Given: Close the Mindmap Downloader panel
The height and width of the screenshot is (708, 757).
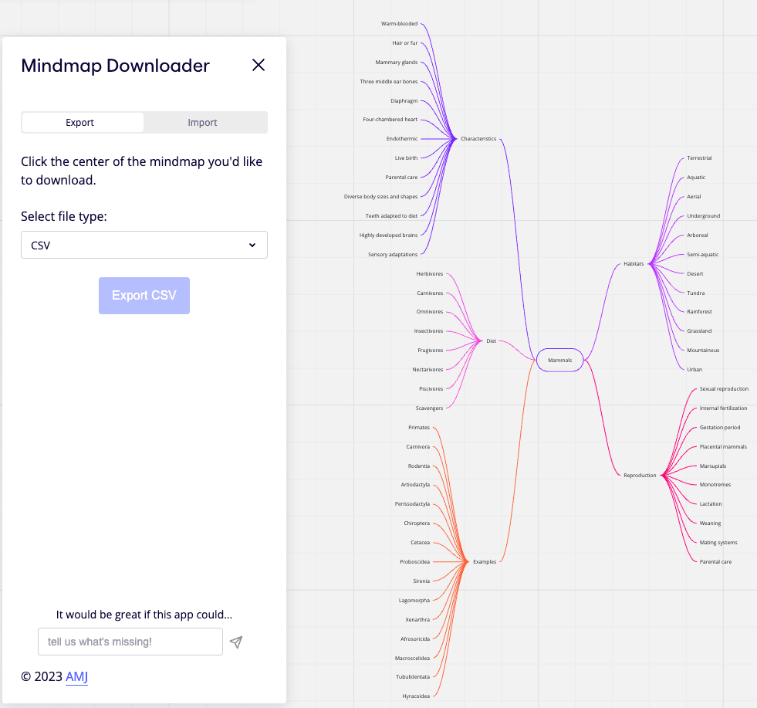Looking at the screenshot, I should tap(259, 65).
